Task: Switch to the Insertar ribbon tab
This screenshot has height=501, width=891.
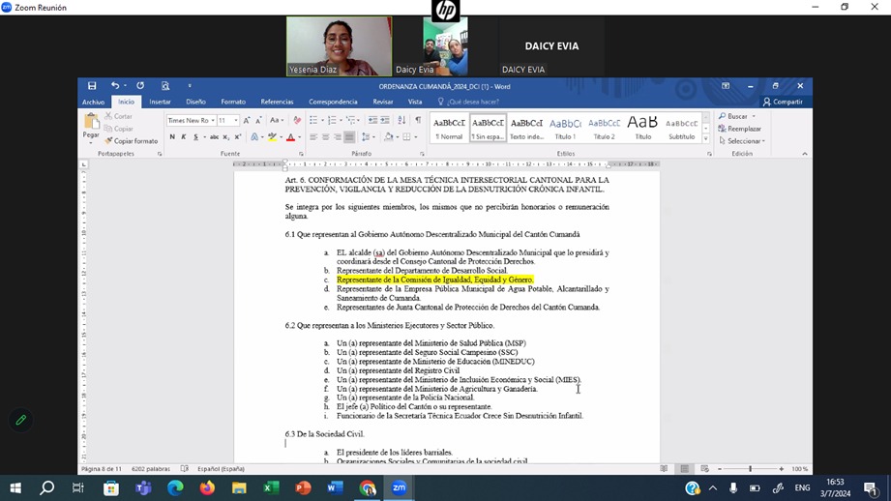Action: pyautogui.click(x=160, y=102)
